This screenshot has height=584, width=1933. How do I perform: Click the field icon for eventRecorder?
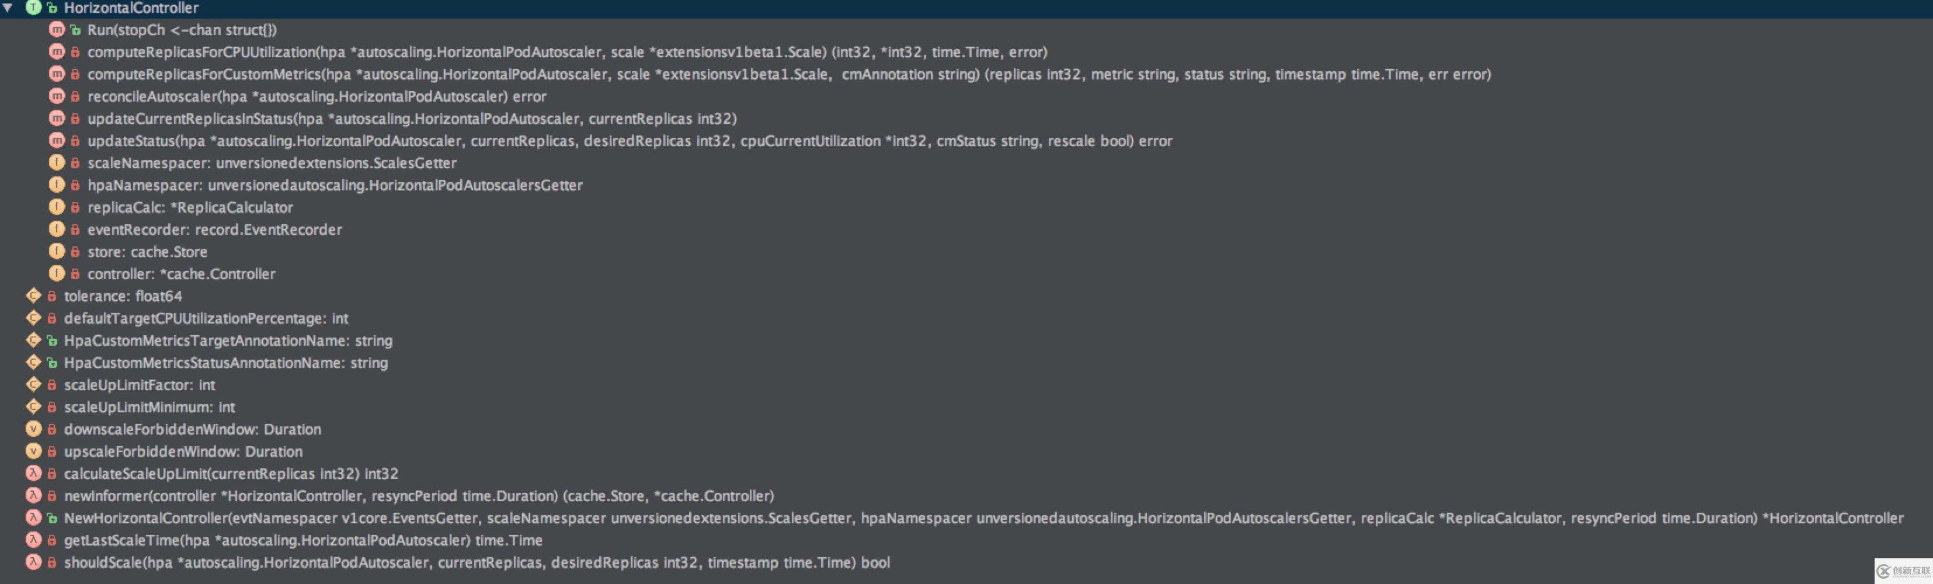click(x=57, y=229)
